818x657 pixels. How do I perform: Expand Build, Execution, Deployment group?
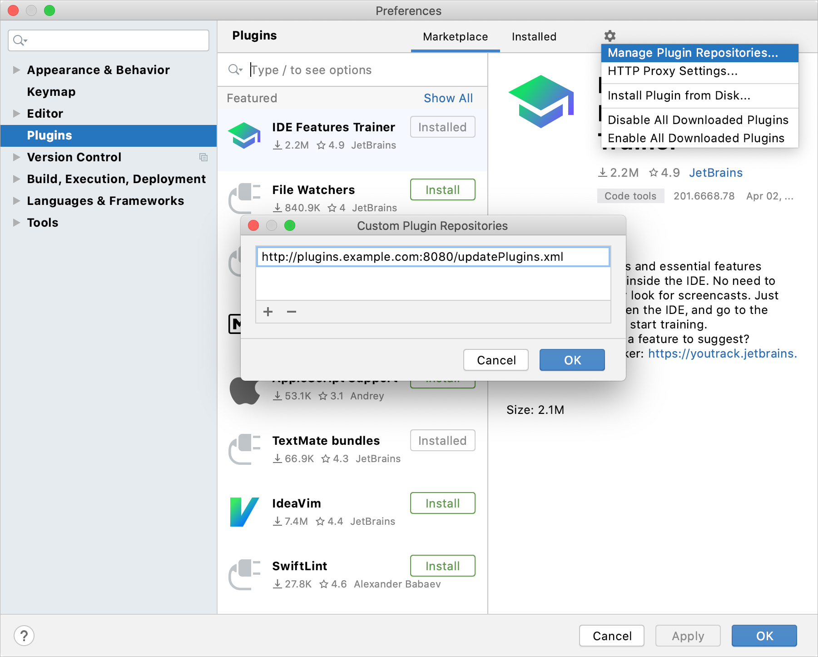[16, 179]
